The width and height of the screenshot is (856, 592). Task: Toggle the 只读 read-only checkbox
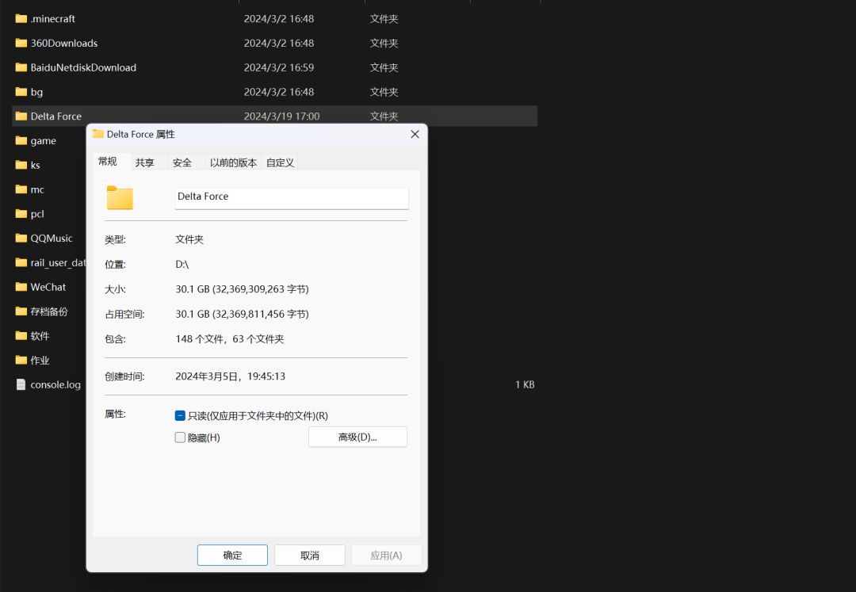180,416
